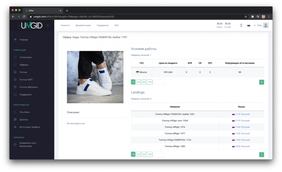This screenshot has width=282, height=172.
Task: Set Landings table to 20 rows
Action: point(139,154)
